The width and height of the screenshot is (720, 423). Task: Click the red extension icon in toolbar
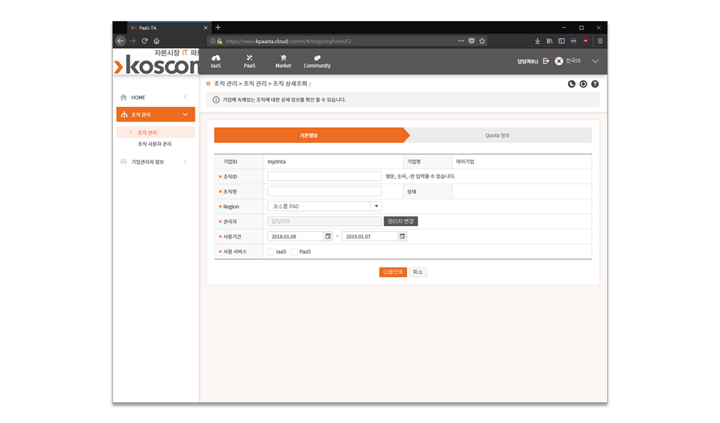tap(585, 41)
